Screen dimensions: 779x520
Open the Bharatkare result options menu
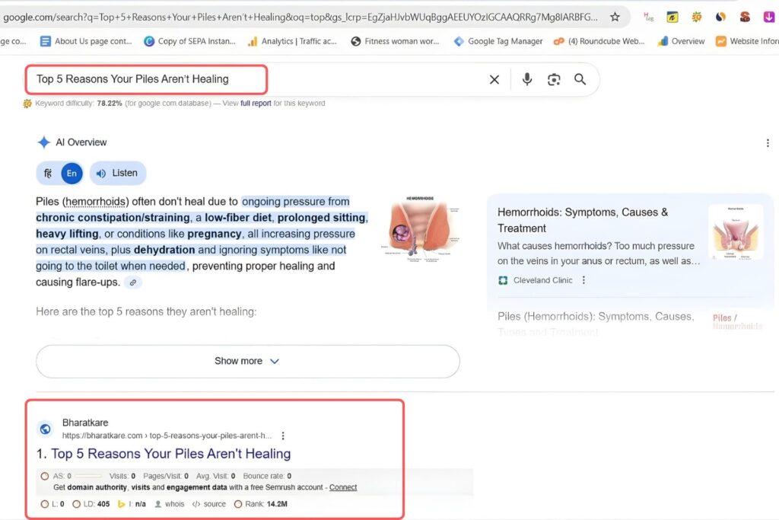click(283, 434)
